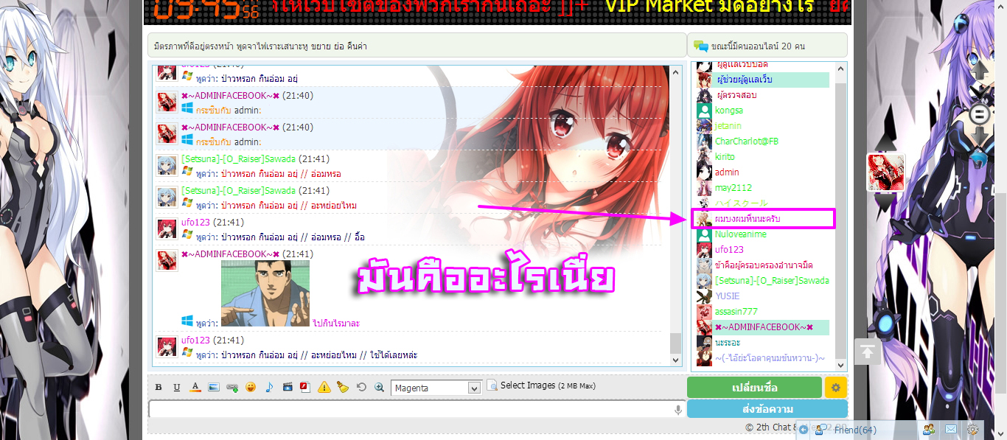Open the yellow gear settings button
This screenshot has width=1007, height=440.
coord(836,388)
